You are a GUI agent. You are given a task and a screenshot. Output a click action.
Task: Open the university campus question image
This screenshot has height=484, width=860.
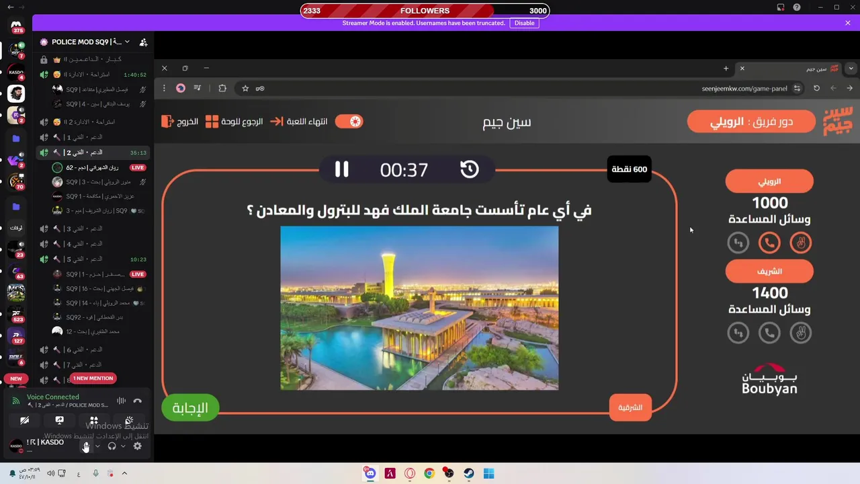[419, 308]
